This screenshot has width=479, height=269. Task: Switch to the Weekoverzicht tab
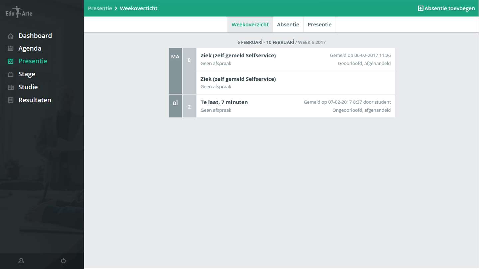tap(250, 25)
